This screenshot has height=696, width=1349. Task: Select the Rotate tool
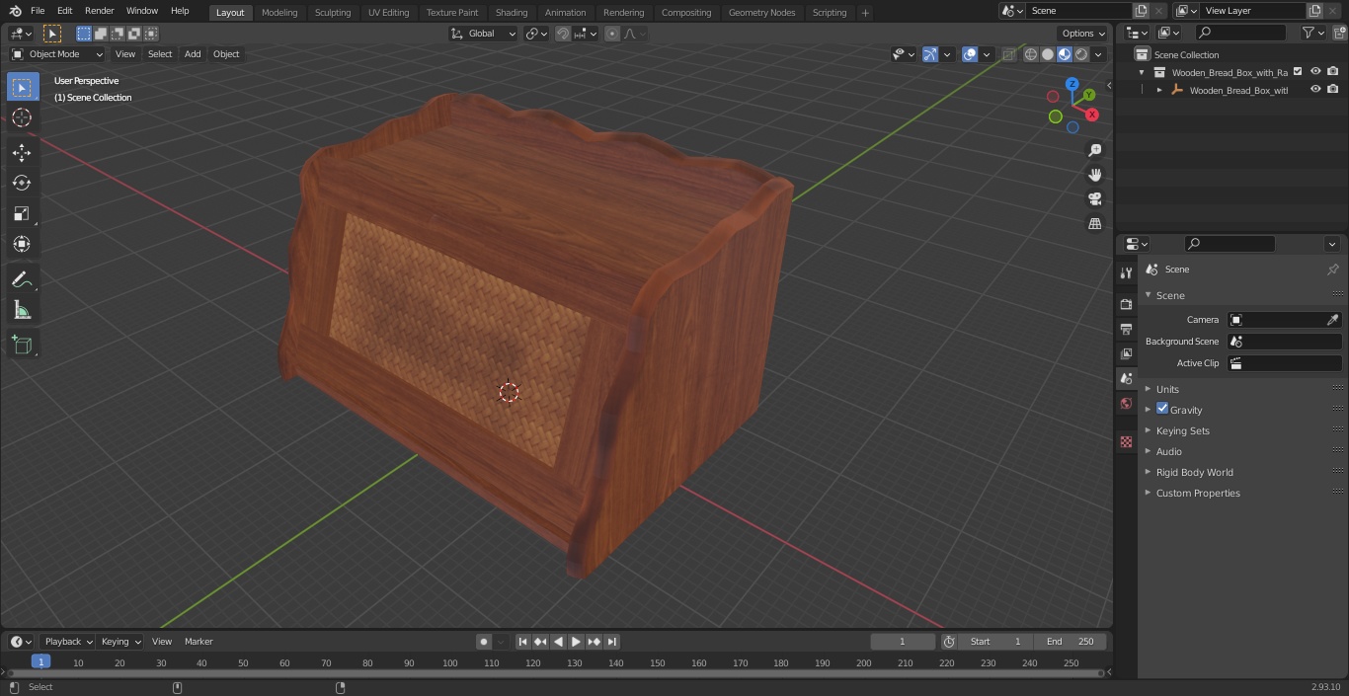click(x=22, y=183)
